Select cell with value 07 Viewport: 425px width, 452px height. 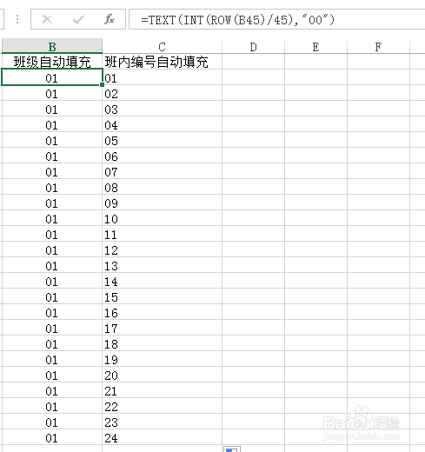(163, 172)
